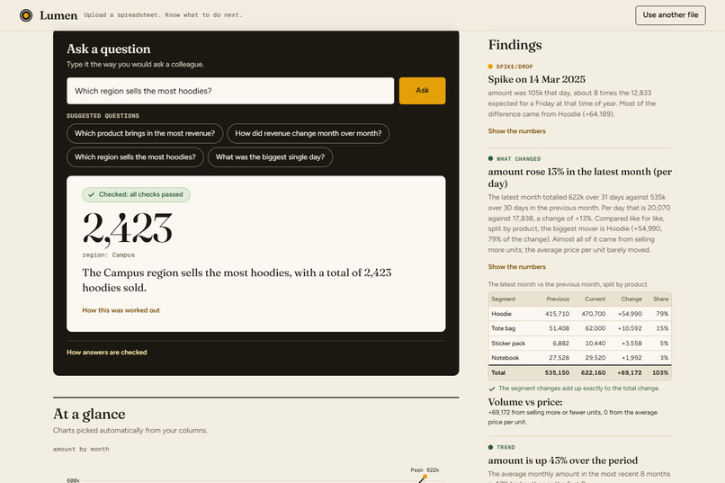Click the 29,520 current value for Notebook
This screenshot has height=483, width=725.
pos(595,358)
